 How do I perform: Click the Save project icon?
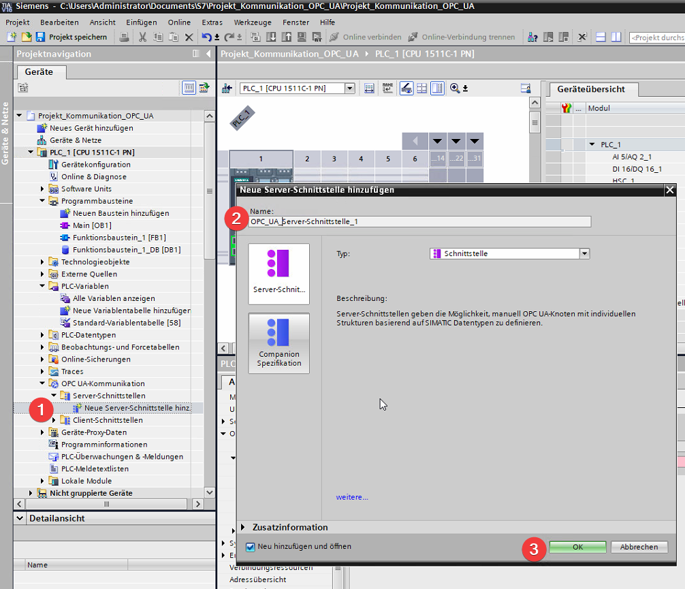[x=40, y=37]
